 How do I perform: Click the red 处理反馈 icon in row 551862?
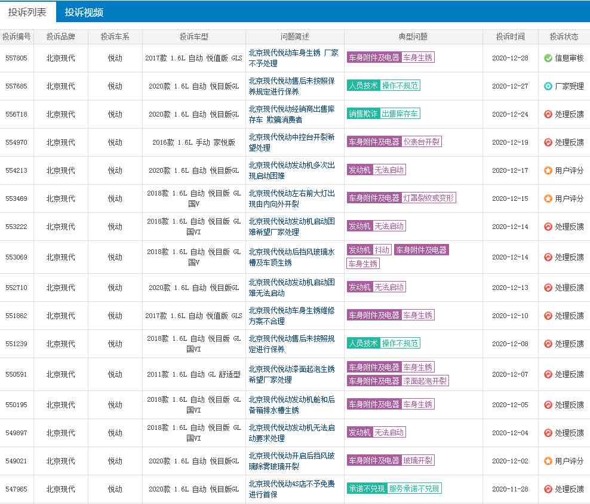(548, 316)
